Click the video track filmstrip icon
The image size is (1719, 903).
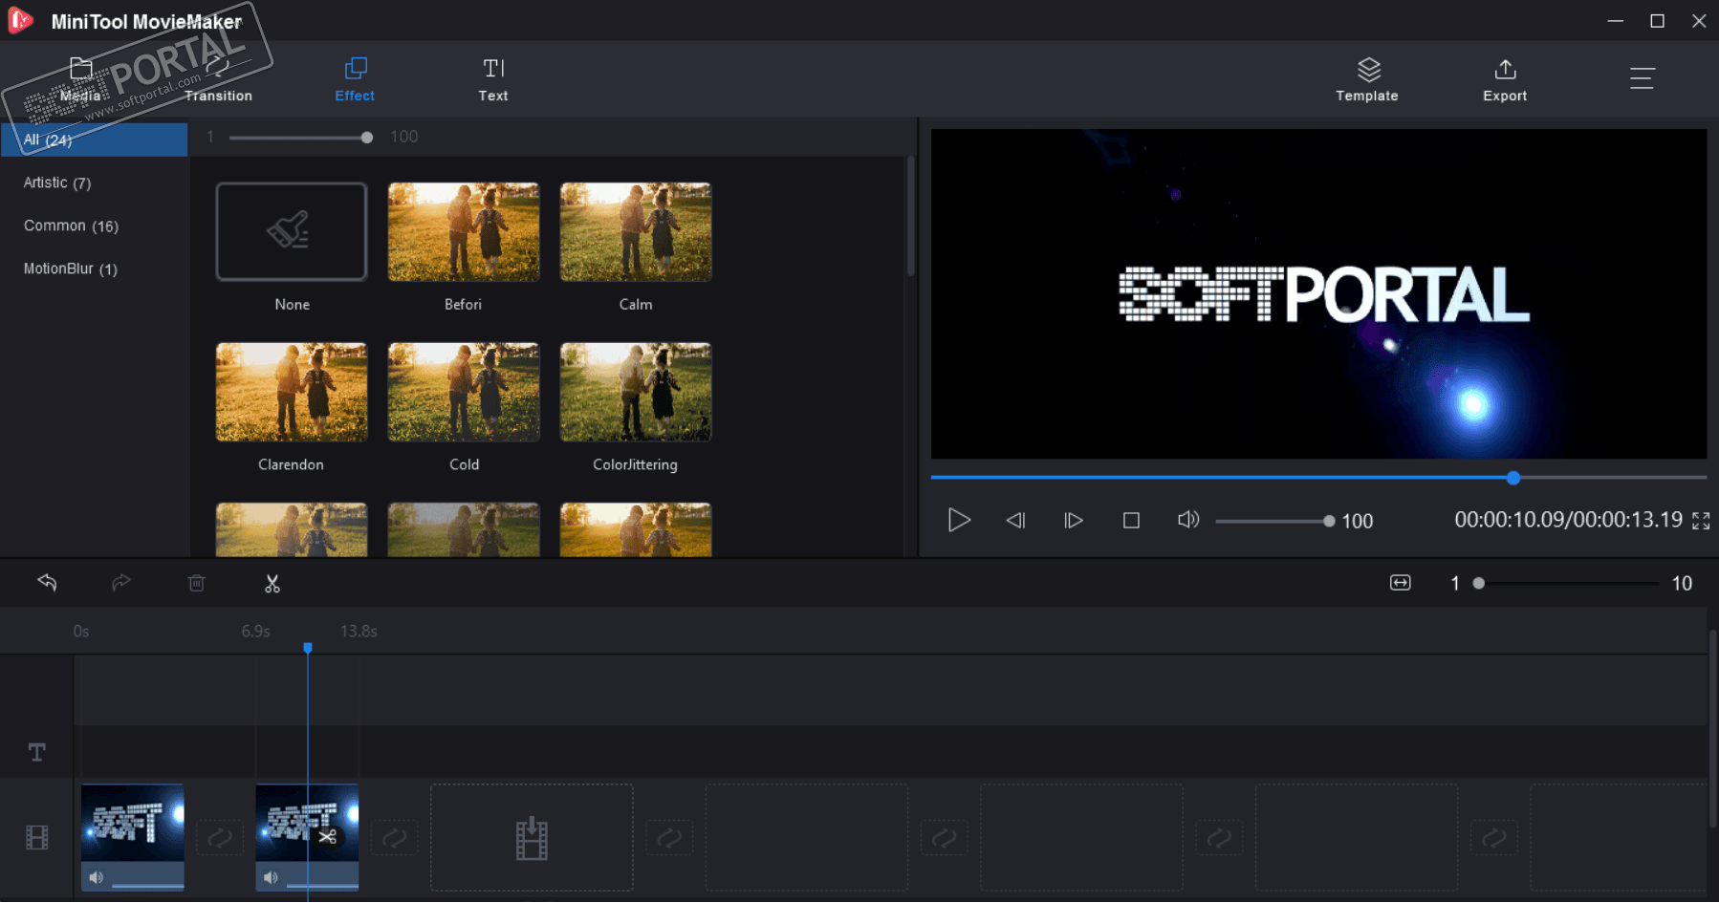tap(37, 838)
